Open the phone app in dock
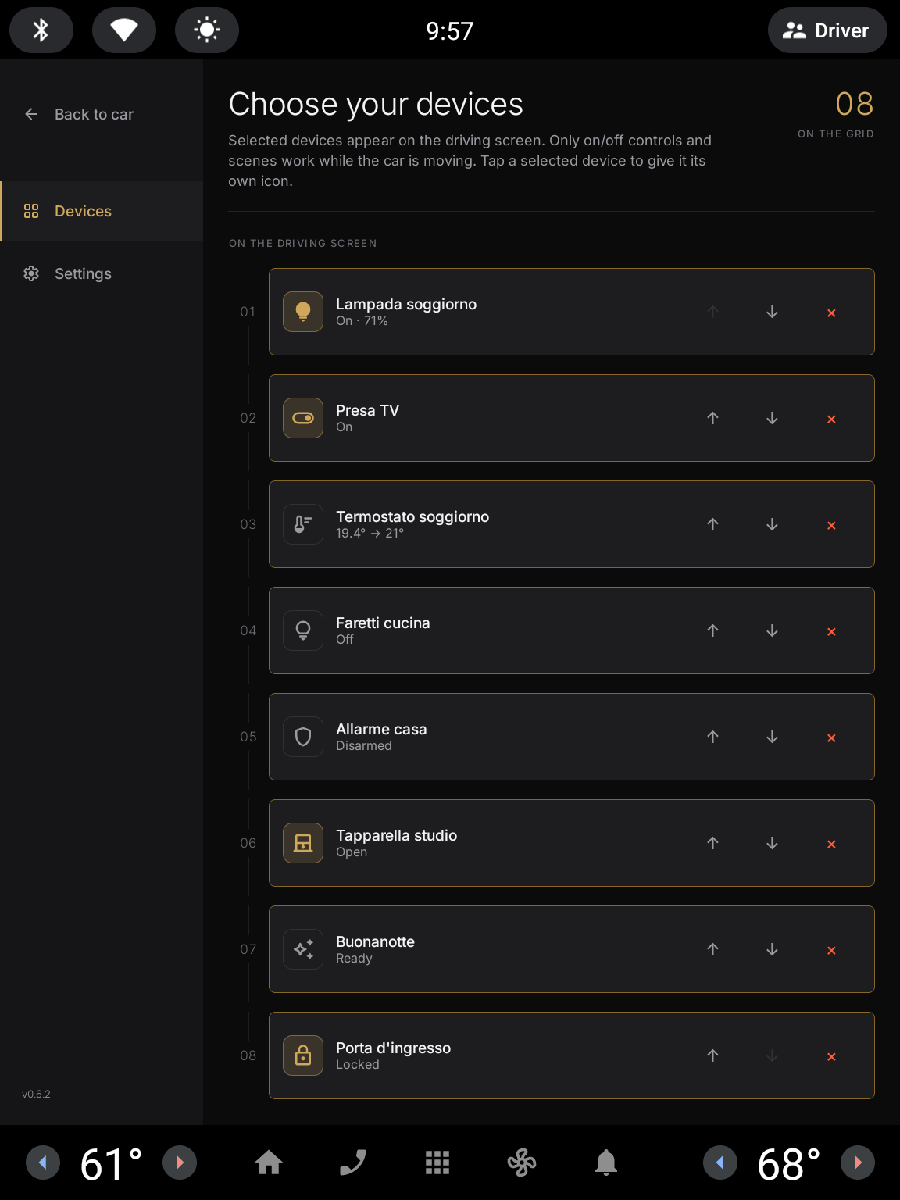900x1200 pixels. (x=353, y=1162)
